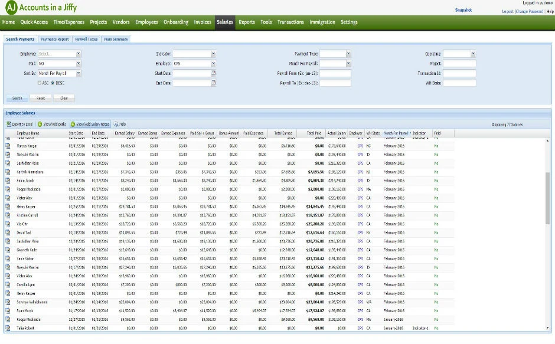Screen dimensions: 555x344
Task: Open the edit icon for Gwyneth Kade
Action: pos(8,250)
